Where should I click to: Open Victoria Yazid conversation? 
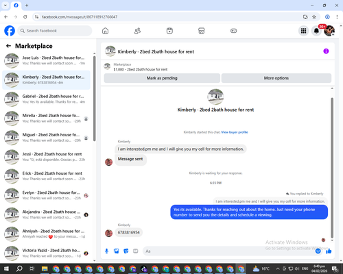(46, 253)
